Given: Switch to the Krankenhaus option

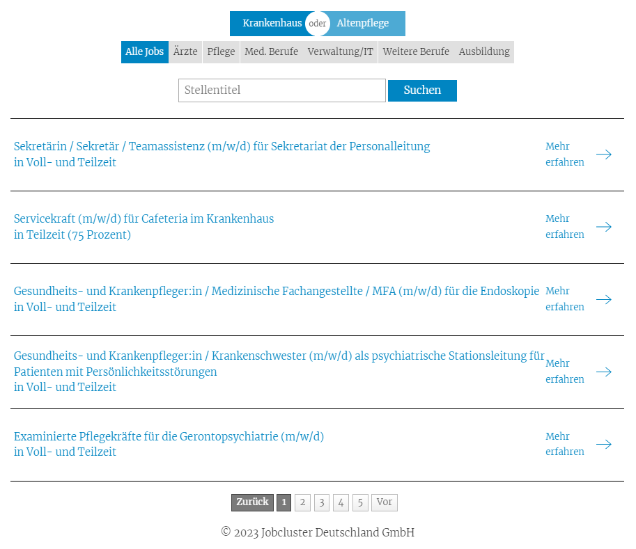Looking at the screenshot, I should coord(272,24).
